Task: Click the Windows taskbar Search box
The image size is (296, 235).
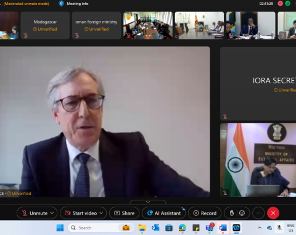Action: (x=101, y=228)
